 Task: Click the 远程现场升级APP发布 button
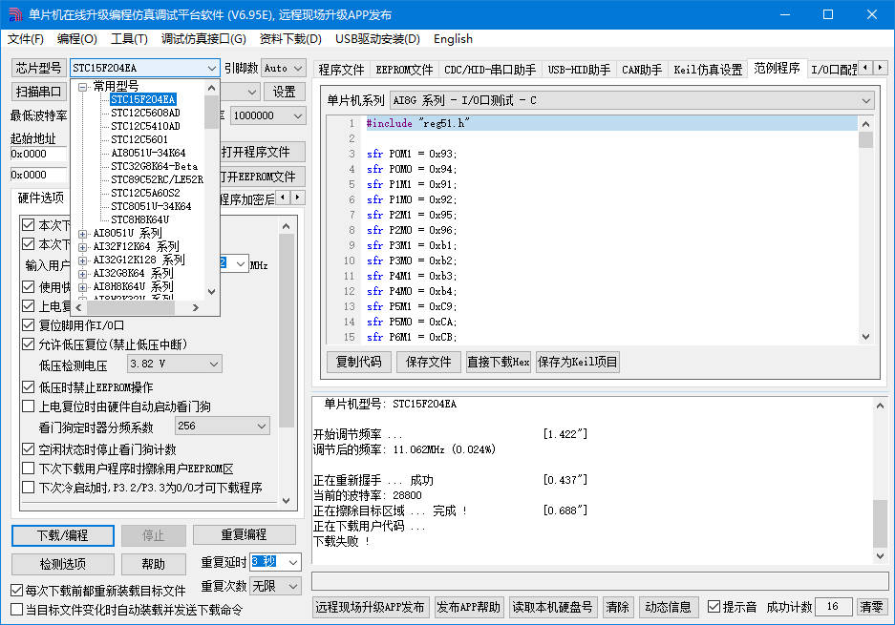pos(370,607)
